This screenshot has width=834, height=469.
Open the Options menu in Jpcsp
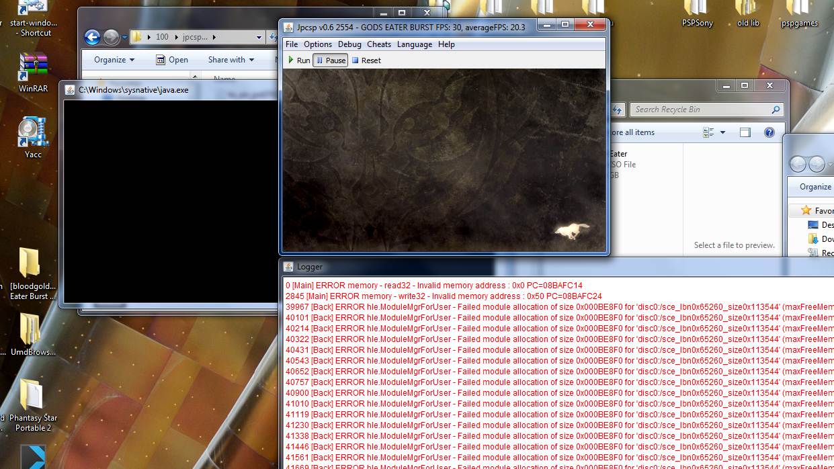pos(318,44)
